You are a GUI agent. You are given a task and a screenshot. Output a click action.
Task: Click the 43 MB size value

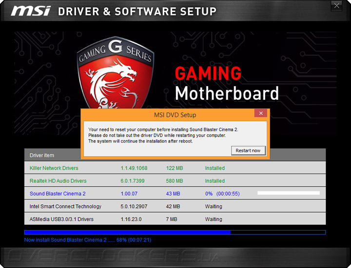(173, 194)
